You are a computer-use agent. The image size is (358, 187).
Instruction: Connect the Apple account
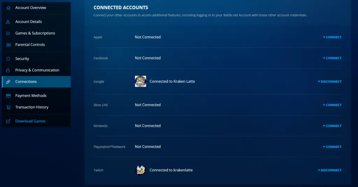tap(332, 37)
